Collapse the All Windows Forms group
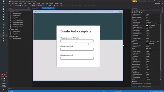Screen dimensions: 164x92 (x=9, y=12)
